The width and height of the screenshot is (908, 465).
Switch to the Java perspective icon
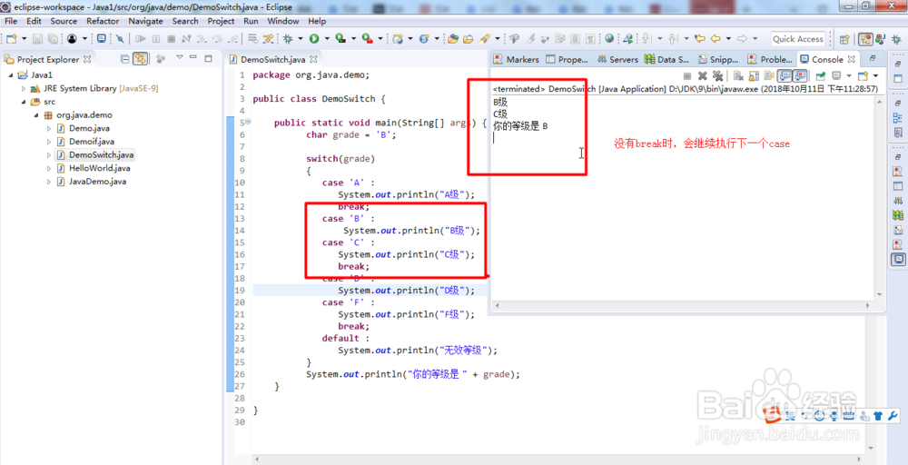pyautogui.click(x=880, y=39)
